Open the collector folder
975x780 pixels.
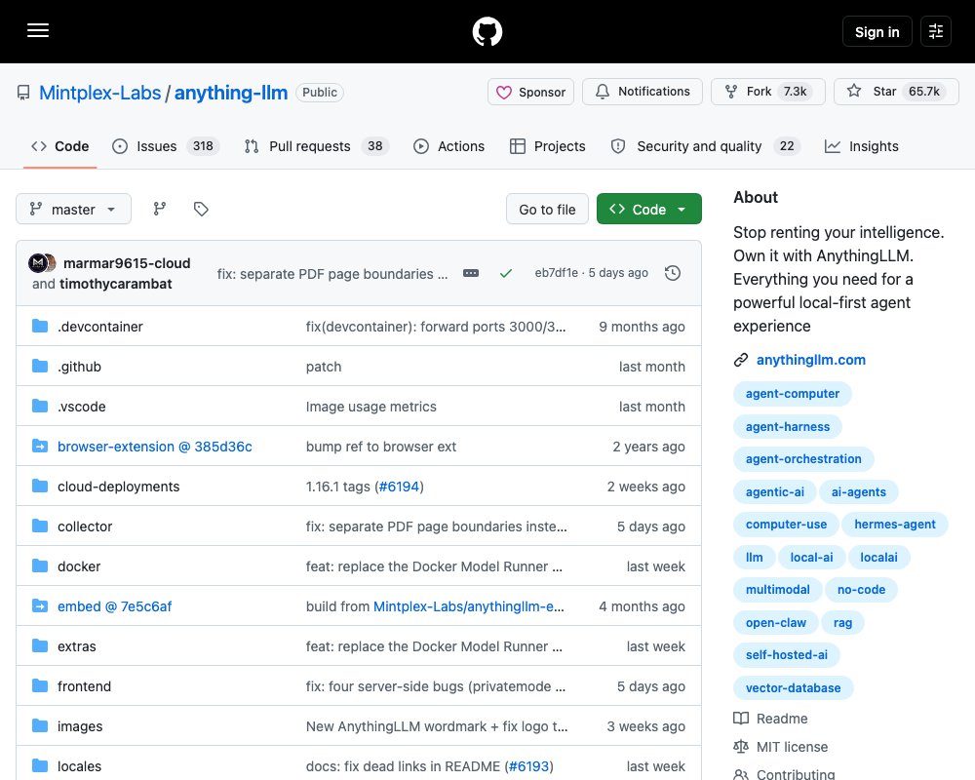pos(85,526)
